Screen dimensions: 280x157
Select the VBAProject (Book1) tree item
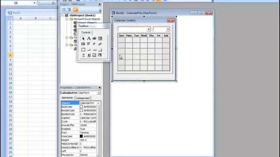pos(83,16)
